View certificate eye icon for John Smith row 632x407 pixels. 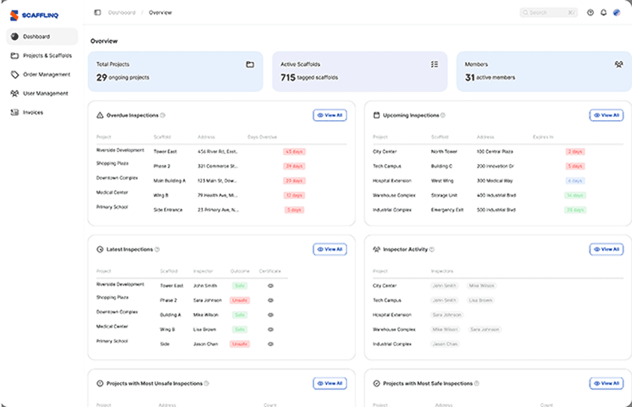(271, 286)
